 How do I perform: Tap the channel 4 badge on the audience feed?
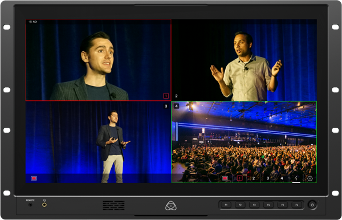[176, 106]
